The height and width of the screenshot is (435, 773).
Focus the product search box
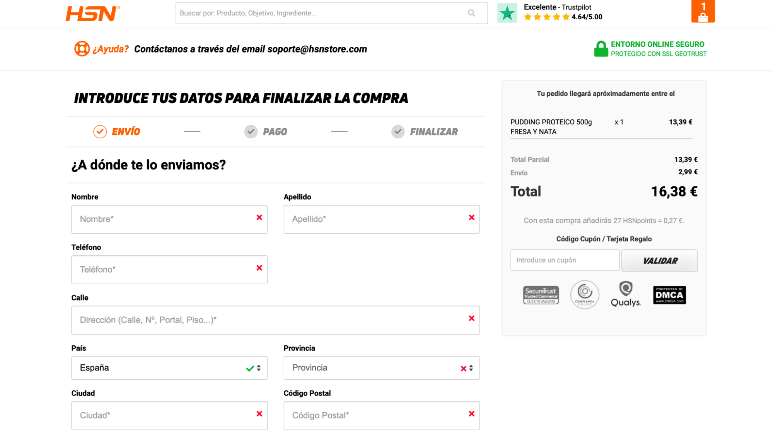tap(331, 13)
